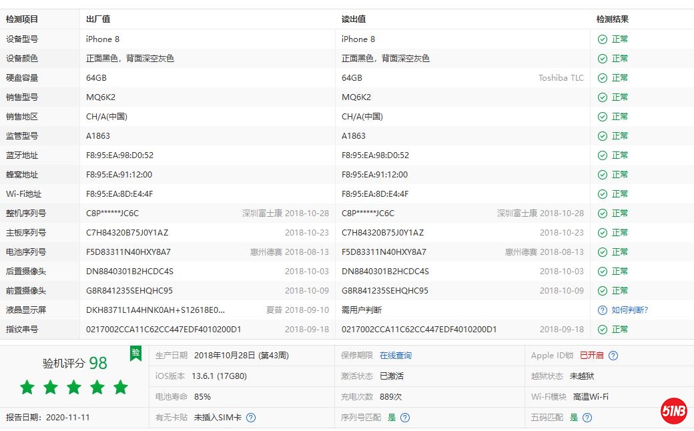Click the 出厂值 Wi-Fi address F8:95:EA:8D:E4:4F
Image resolution: width=694 pixels, height=431 pixels.
119,194
